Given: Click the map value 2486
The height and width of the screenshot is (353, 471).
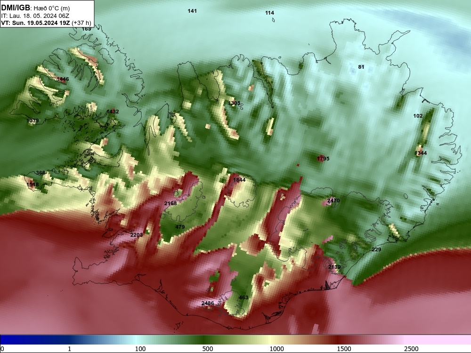Looking at the screenshot, I should coord(208,303).
